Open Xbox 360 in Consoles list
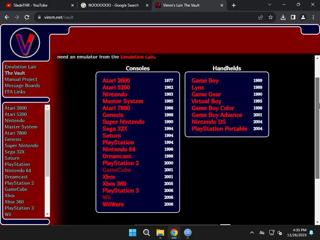This screenshot has width=320, height=240. click(114, 184)
